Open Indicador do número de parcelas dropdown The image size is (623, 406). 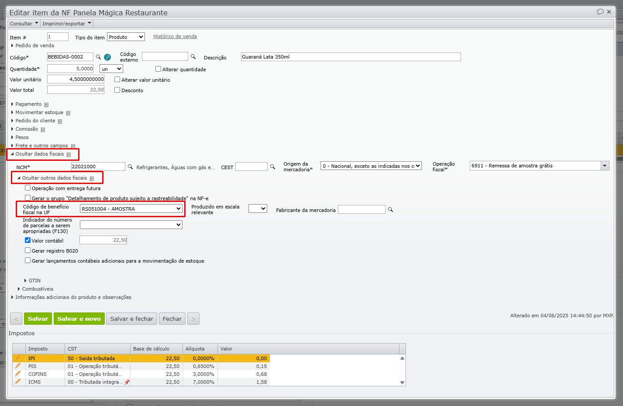[x=131, y=225]
